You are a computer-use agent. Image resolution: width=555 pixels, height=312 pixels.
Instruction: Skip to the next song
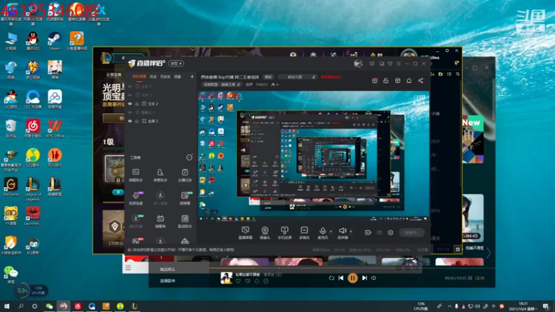(x=364, y=278)
